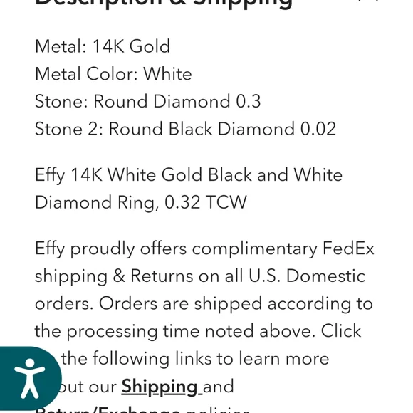Click Stone 2: Round Black Diamond line
Viewport: 413px width, 413px height.
[x=185, y=129]
